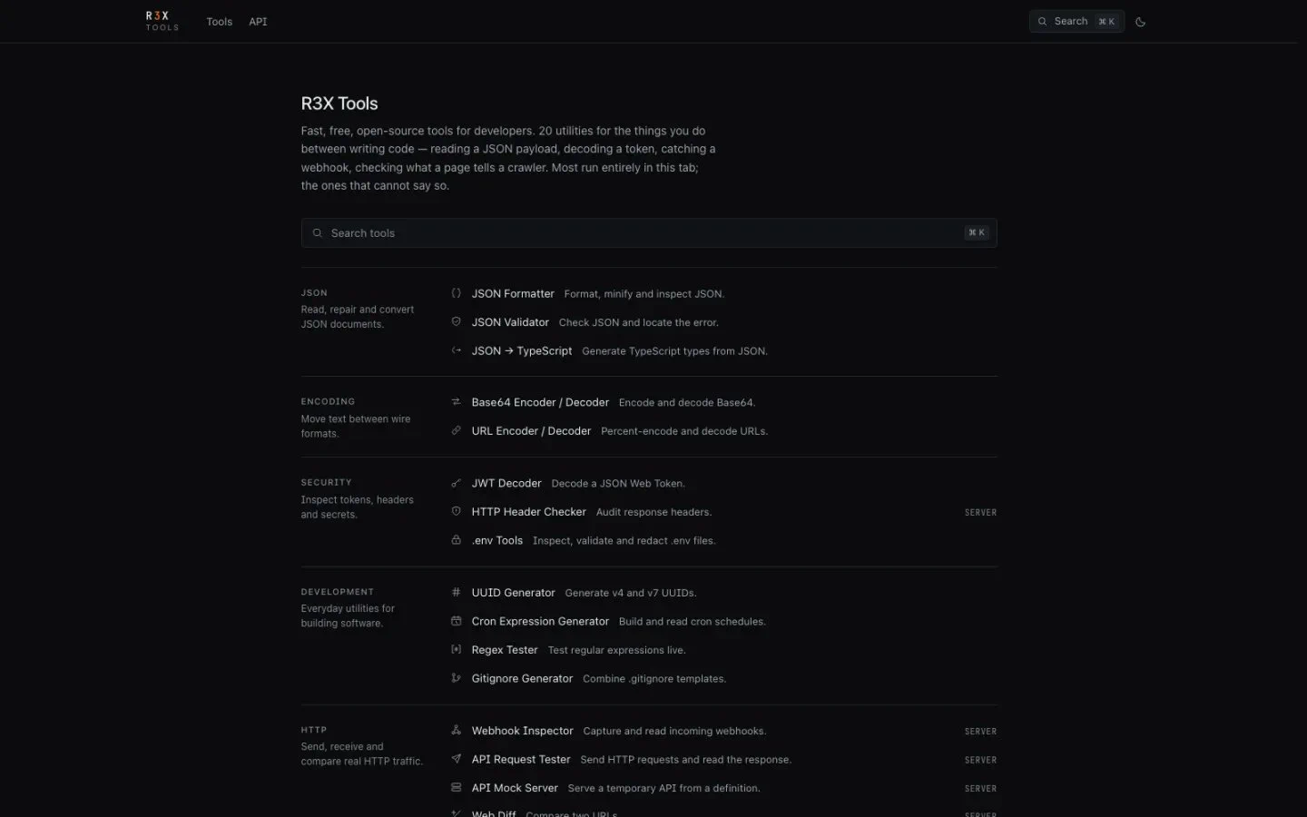The width and height of the screenshot is (1307, 817).
Task: Click the Base64 Encoder swap-arrows icon
Action: pyautogui.click(x=456, y=402)
